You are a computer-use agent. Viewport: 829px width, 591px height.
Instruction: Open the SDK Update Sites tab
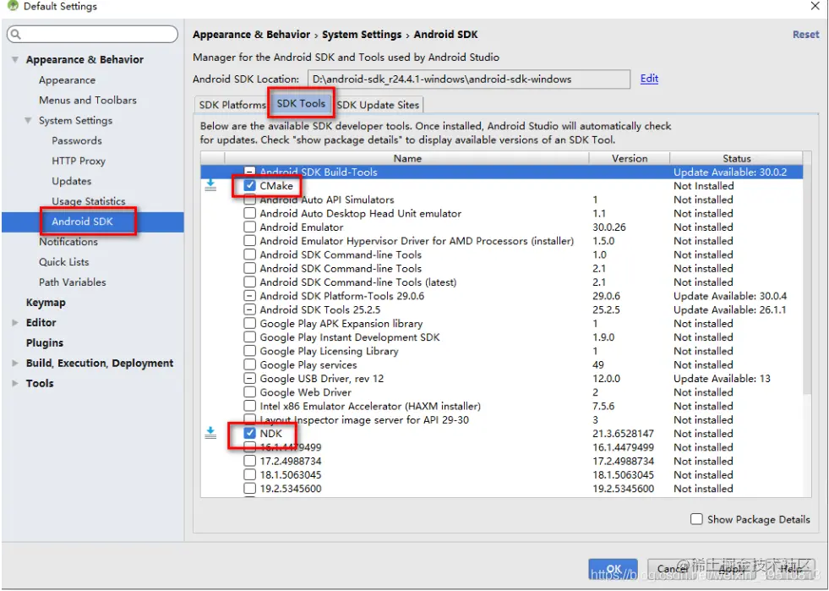click(x=378, y=105)
